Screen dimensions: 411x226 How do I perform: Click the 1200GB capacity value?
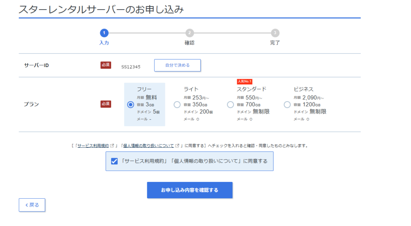pos(311,105)
